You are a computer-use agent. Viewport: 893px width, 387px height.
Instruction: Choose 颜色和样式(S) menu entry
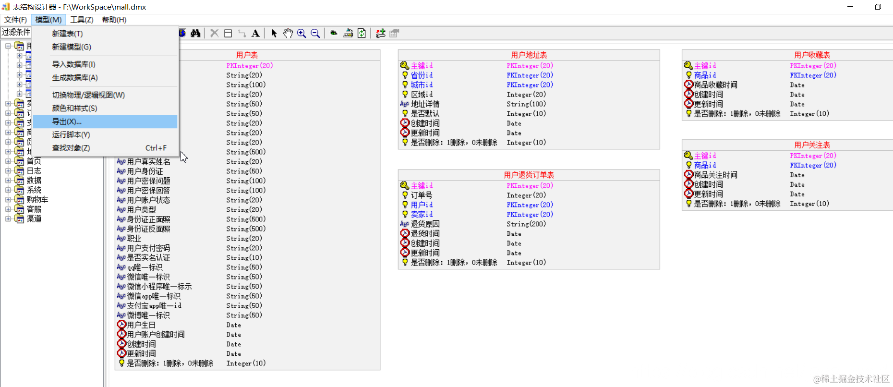[x=106, y=108]
